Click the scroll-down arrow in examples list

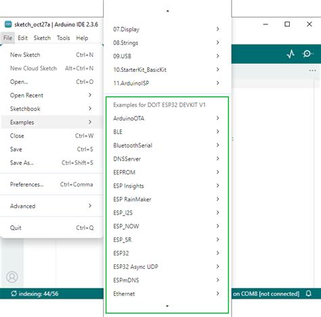pyautogui.click(x=167, y=306)
